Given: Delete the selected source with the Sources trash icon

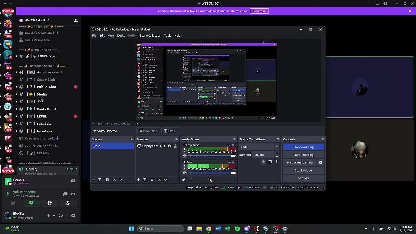Looking at the screenshot, I should (x=145, y=180).
